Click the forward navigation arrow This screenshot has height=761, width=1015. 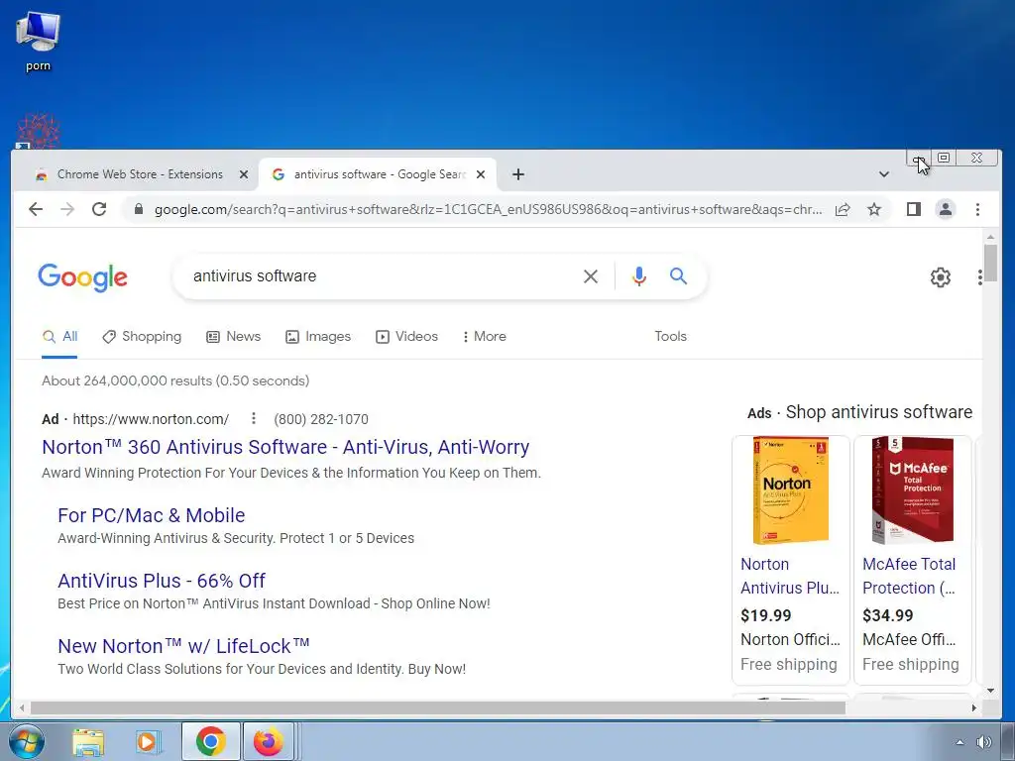(67, 209)
